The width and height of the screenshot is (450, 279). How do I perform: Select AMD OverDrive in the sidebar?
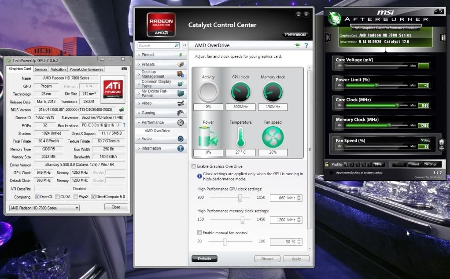click(157, 131)
